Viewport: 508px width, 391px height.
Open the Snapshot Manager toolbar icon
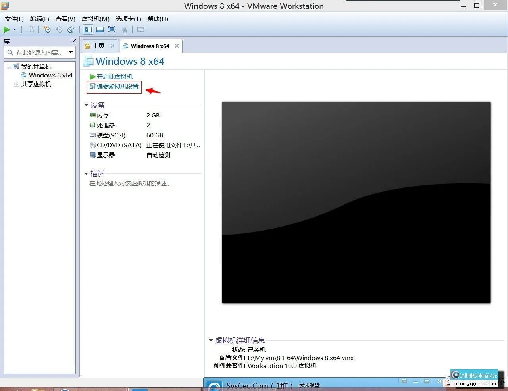coord(71,29)
